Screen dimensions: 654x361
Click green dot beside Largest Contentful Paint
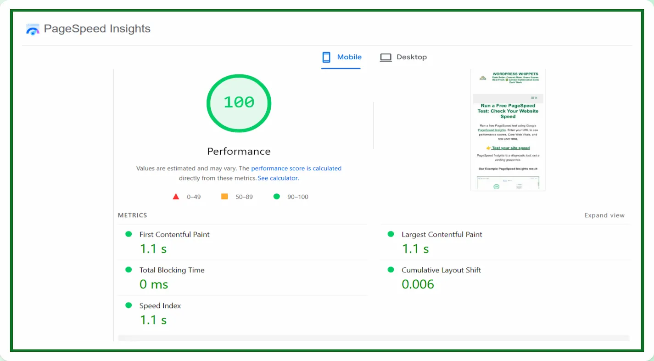[x=391, y=234]
